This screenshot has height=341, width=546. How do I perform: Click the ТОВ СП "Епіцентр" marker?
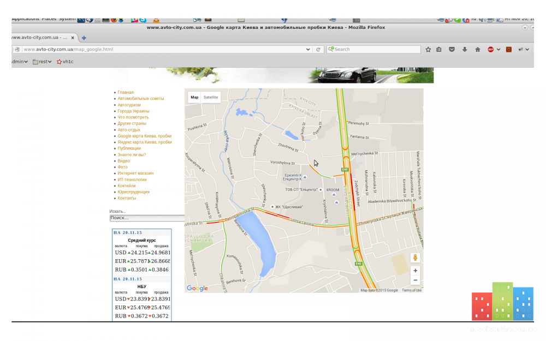[x=321, y=190]
